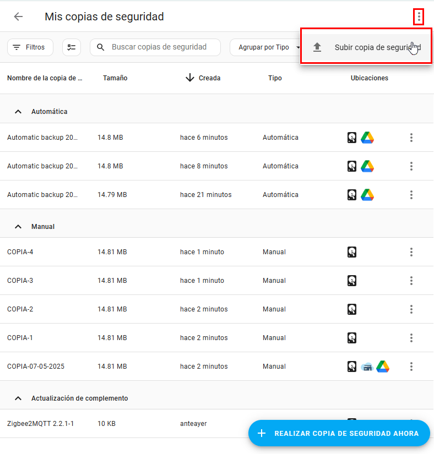Open three-dot menu for COPIA-3 row
434x454 pixels.
click(x=411, y=281)
